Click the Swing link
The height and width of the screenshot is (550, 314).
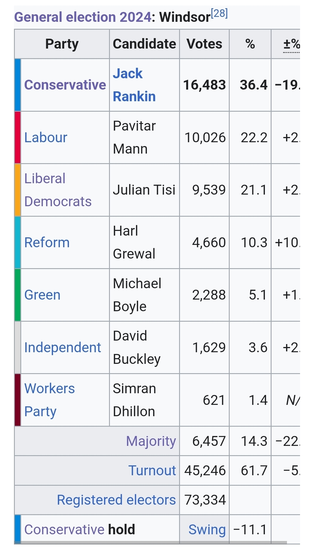207,530
